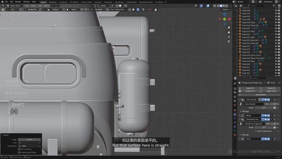Screen dimensions: 282x159
Task: Expand Cube.018_Piece in outliner
Action: (x=237, y=23)
